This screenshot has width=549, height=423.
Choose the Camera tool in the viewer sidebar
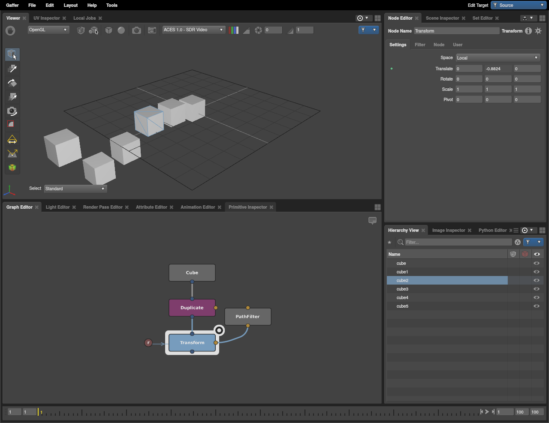pyautogui.click(x=12, y=111)
